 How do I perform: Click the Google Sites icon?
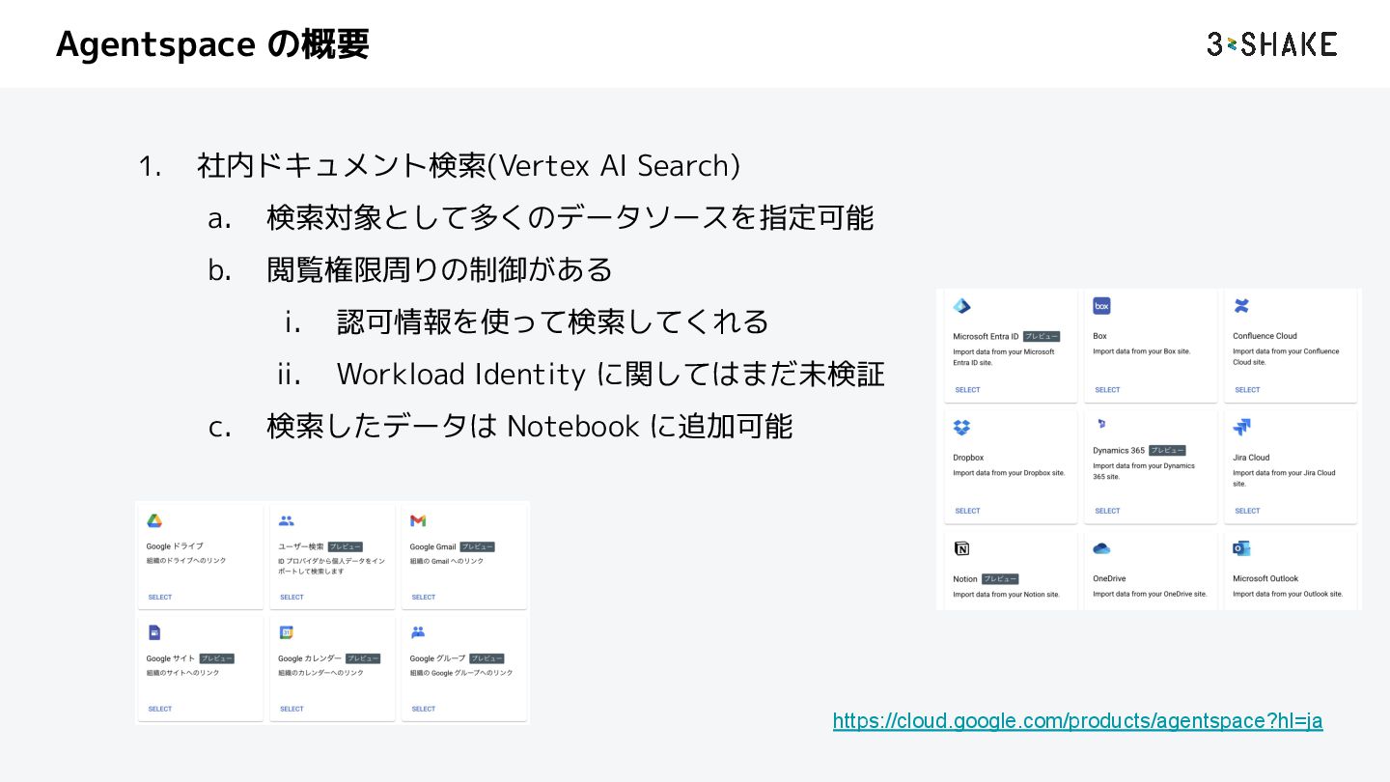coord(154,633)
